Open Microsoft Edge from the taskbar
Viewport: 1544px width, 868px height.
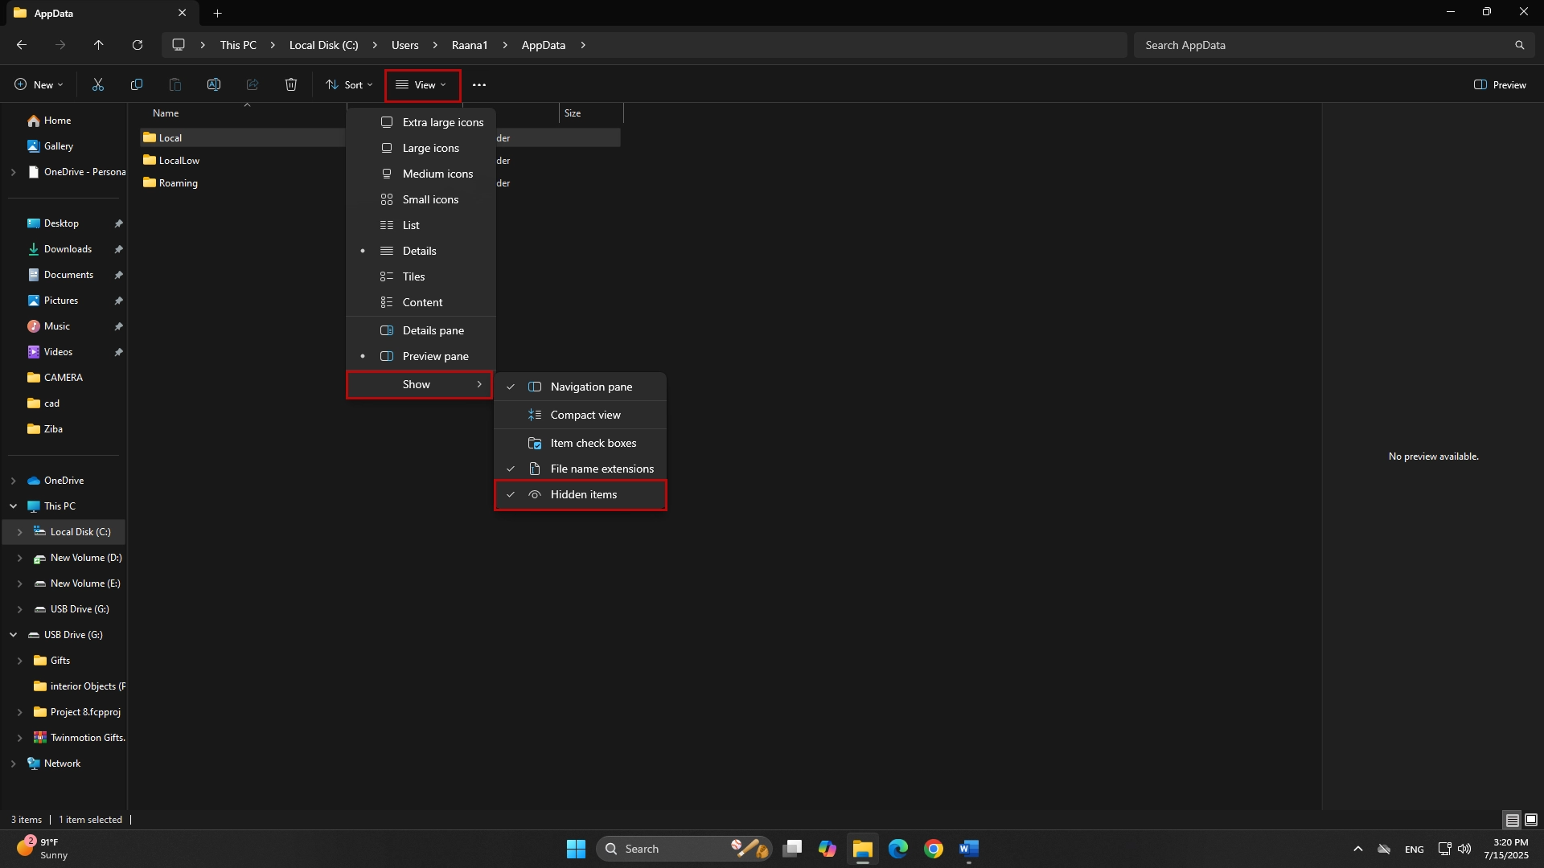click(898, 849)
